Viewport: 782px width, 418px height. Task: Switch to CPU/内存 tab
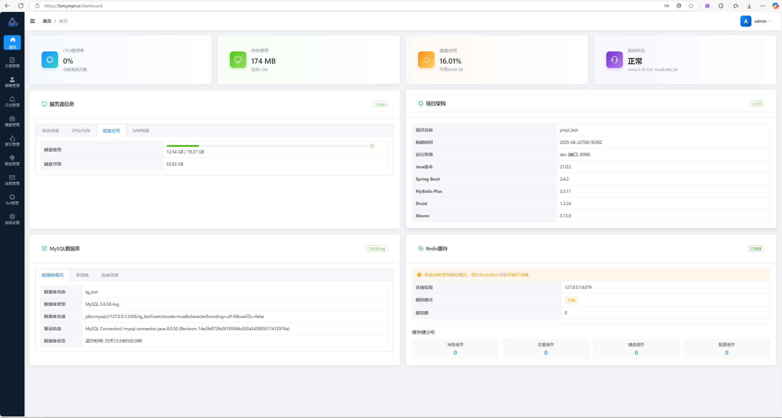(81, 131)
